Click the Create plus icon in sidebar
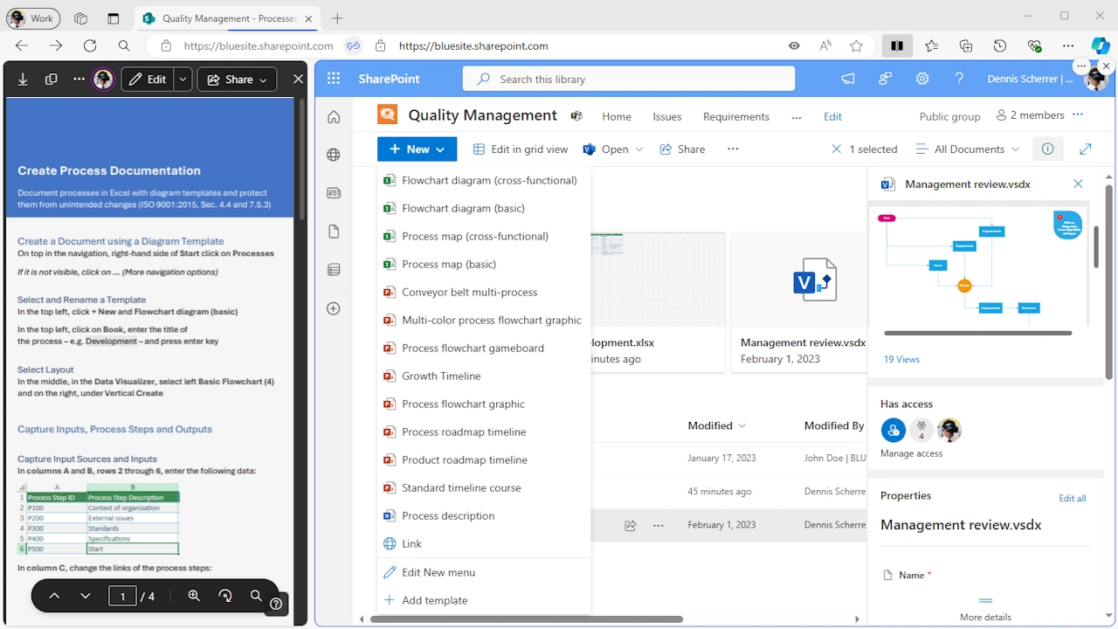 point(333,308)
